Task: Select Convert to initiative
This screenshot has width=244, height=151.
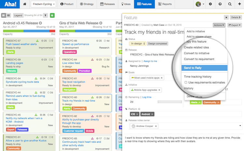Action: [x=197, y=53]
